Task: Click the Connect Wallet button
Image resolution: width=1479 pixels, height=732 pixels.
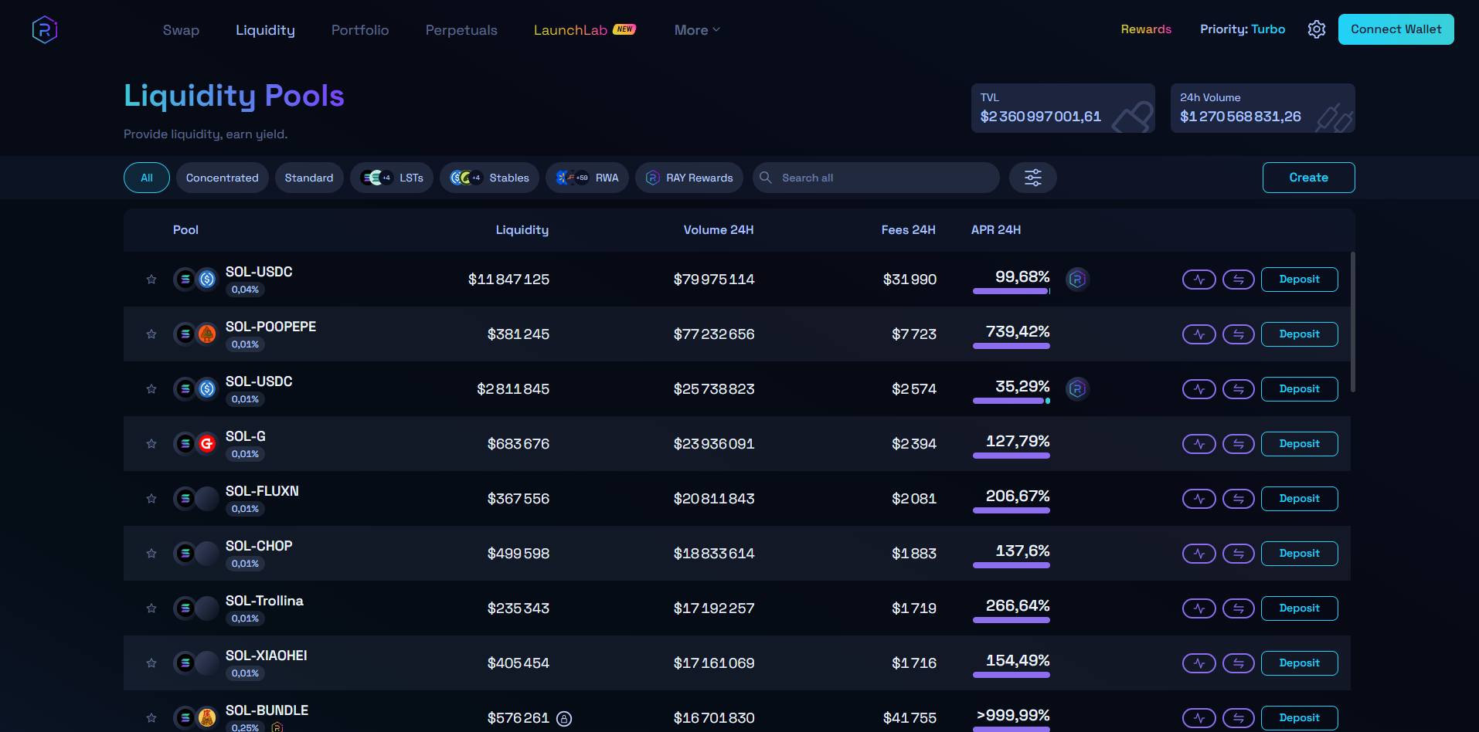Action: (1396, 29)
